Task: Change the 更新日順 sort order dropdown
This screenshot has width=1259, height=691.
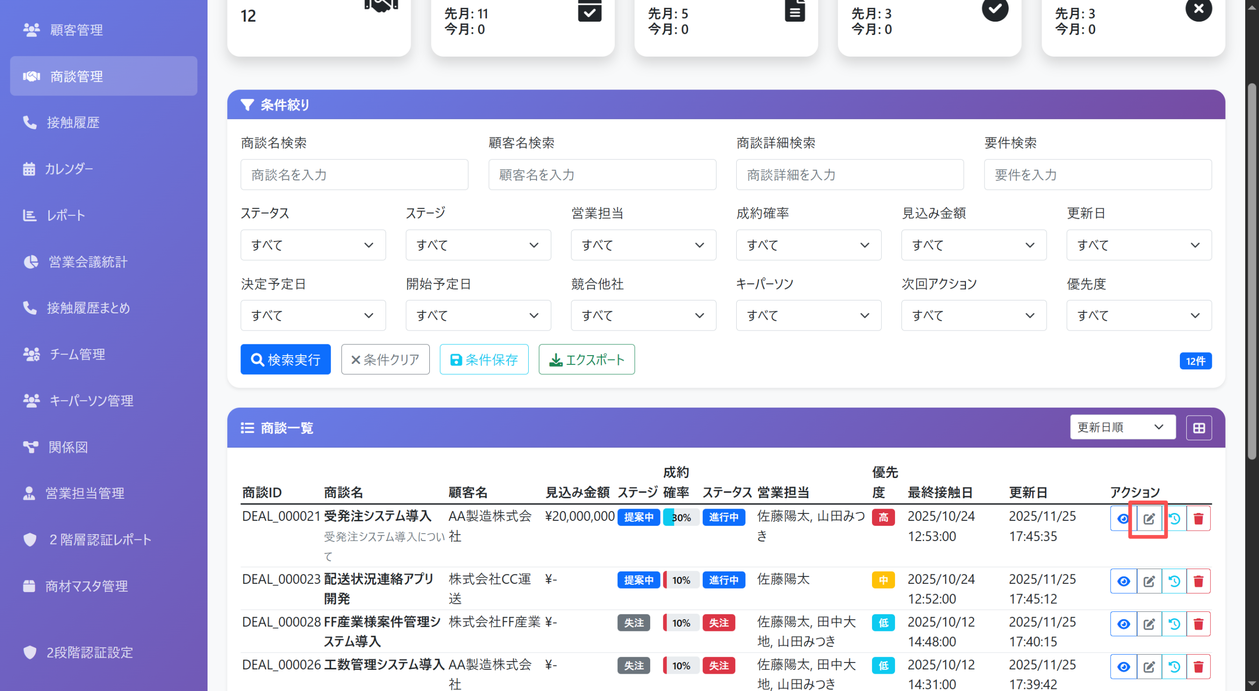Action: click(1123, 427)
